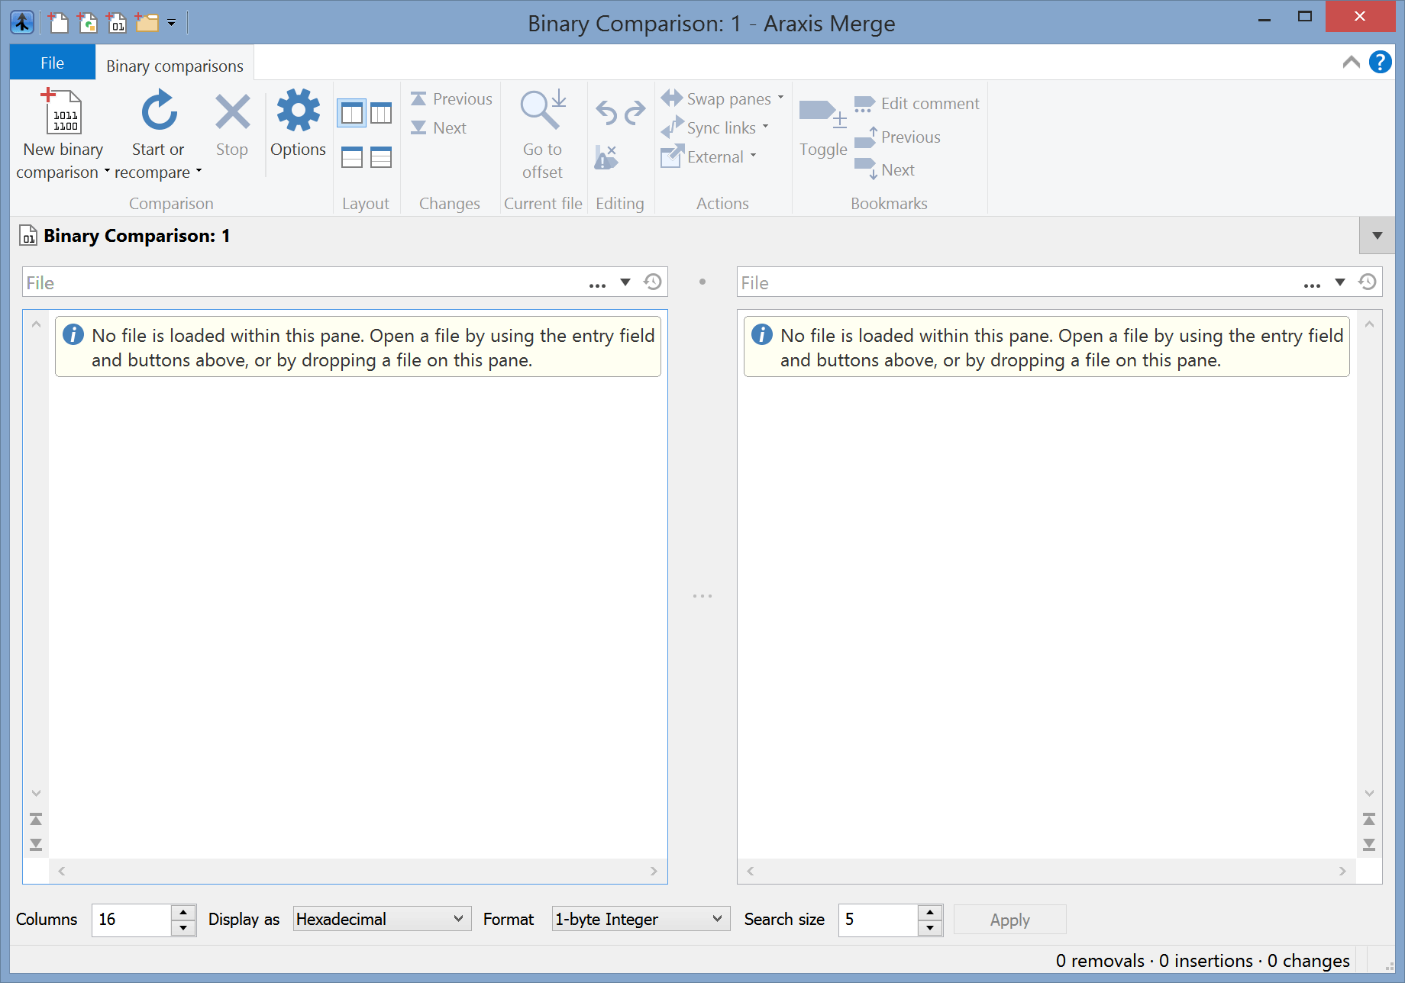Click left pane jump-to-last-change icon
This screenshot has height=983, width=1405.
(36, 844)
